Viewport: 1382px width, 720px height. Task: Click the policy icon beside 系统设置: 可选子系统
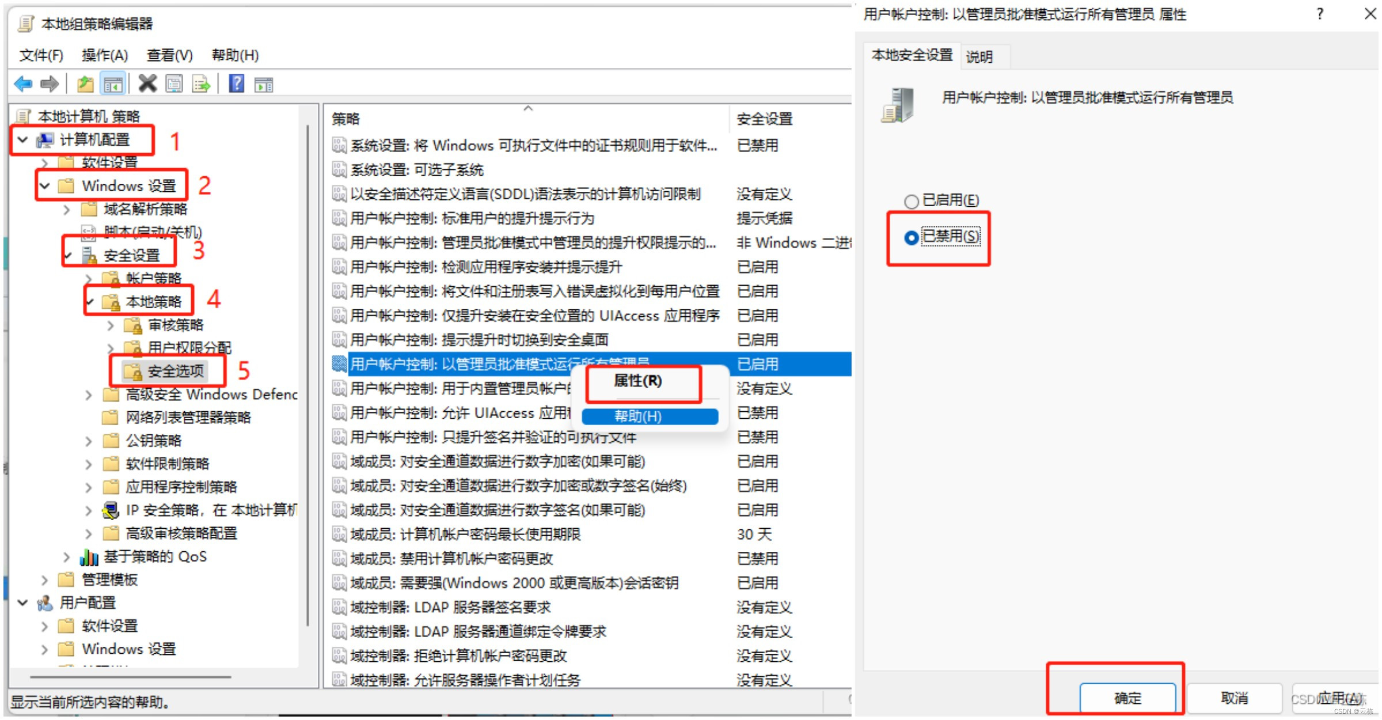pos(339,170)
